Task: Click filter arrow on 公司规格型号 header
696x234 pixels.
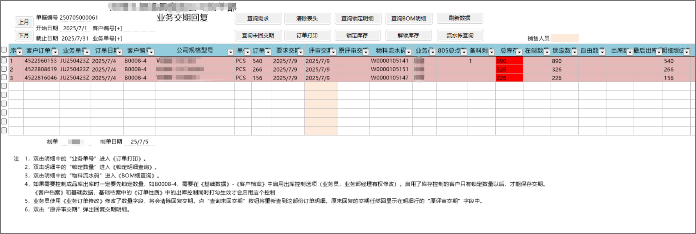Action: pos(231,52)
